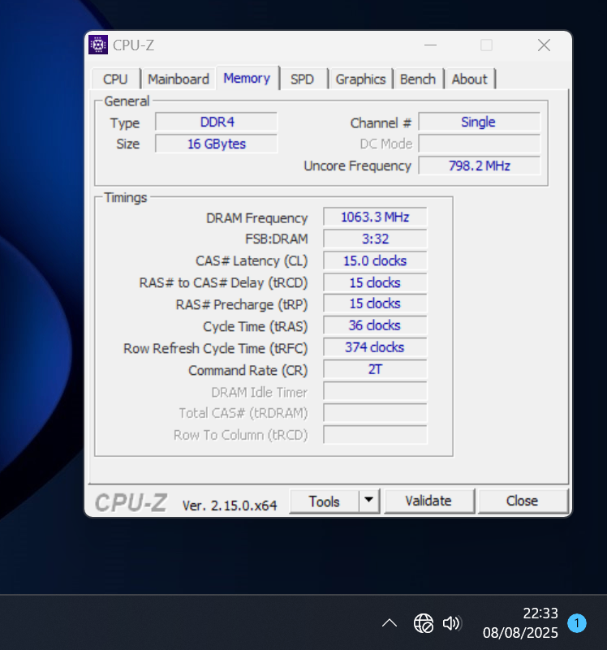
Task: Switch to the Graphics tab
Action: 361,79
